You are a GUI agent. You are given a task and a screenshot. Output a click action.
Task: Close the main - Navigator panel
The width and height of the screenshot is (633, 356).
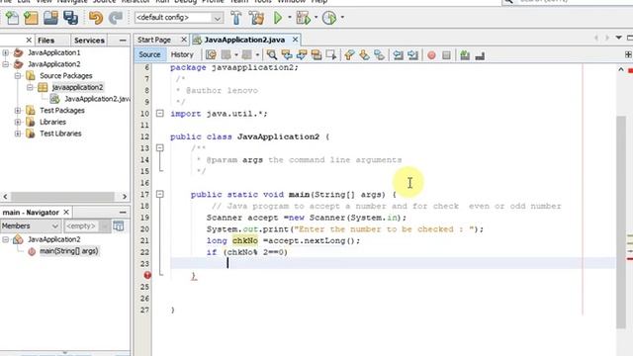pos(66,213)
